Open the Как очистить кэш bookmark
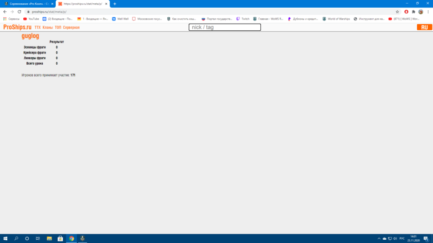 click(181, 19)
